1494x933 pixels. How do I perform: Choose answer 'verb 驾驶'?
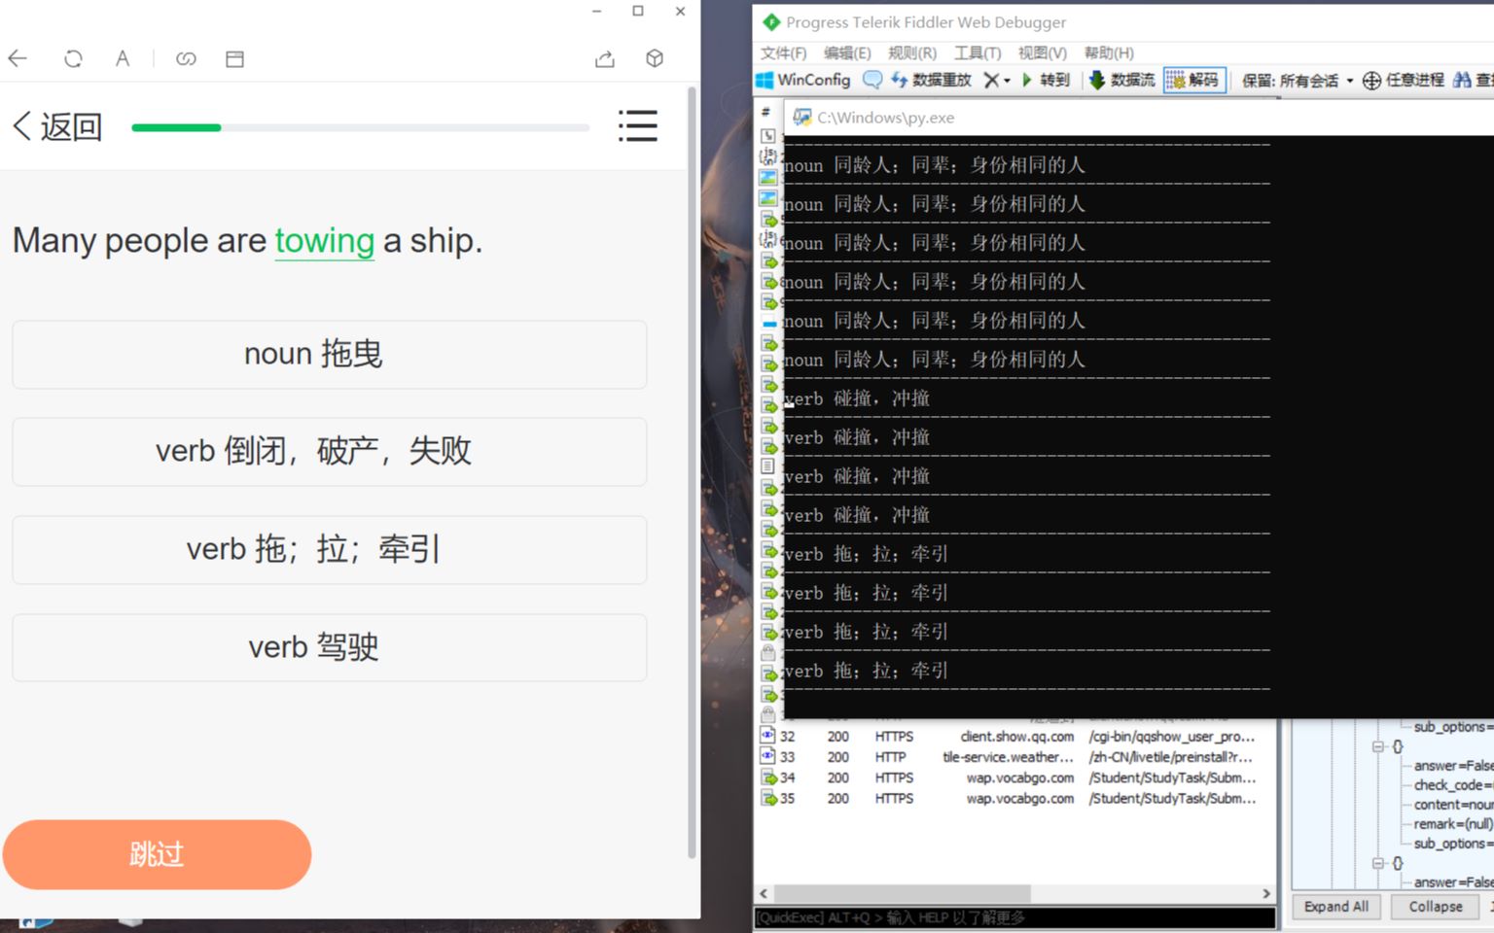point(330,647)
